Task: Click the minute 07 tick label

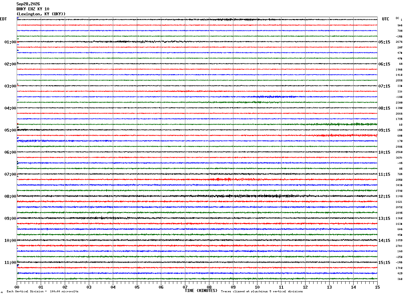Action: [x=185, y=287]
